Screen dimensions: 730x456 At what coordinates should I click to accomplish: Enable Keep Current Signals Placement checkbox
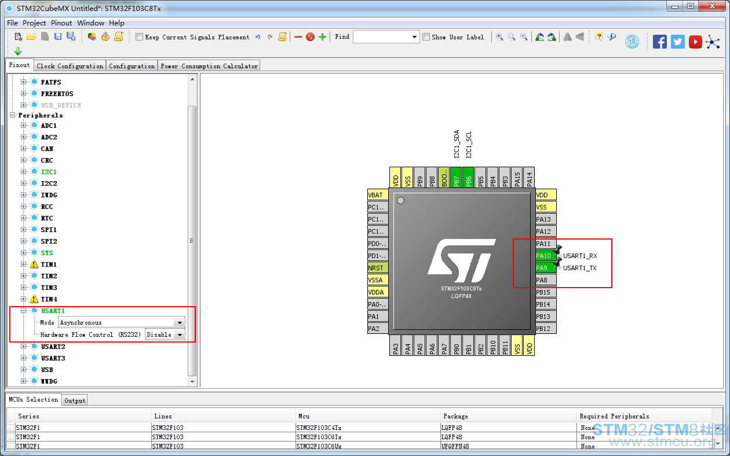point(139,37)
